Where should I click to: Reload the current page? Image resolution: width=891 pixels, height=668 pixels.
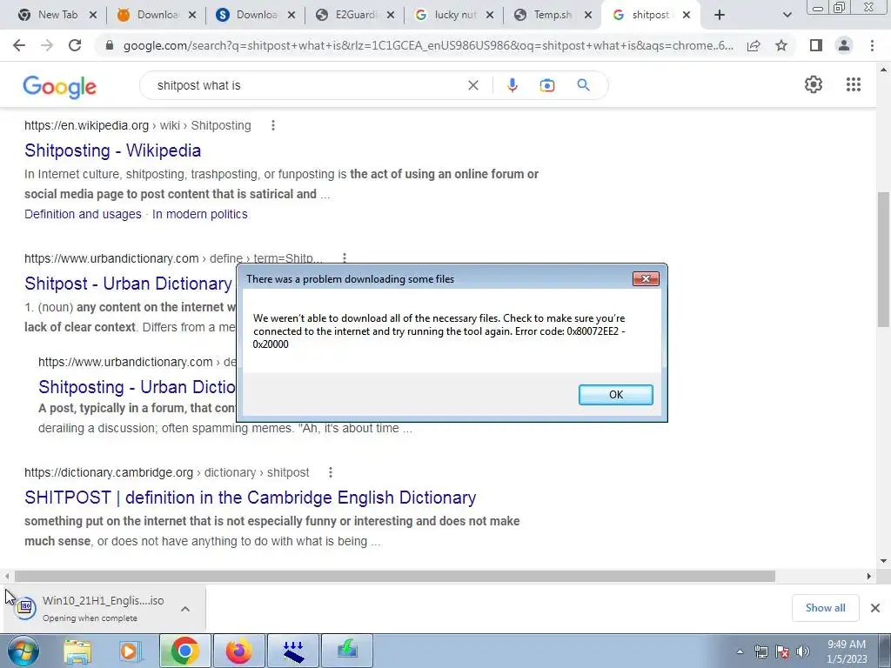pyautogui.click(x=75, y=45)
